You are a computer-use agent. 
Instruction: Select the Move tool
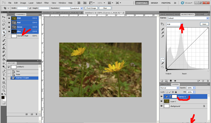pyautogui.click(x=4, y=17)
